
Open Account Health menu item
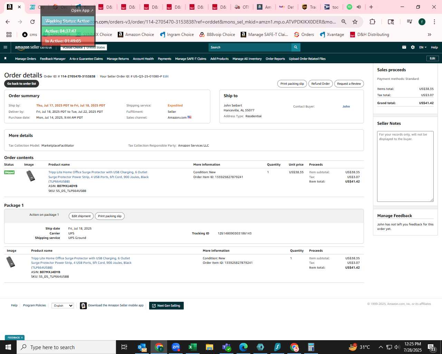[x=143, y=59]
